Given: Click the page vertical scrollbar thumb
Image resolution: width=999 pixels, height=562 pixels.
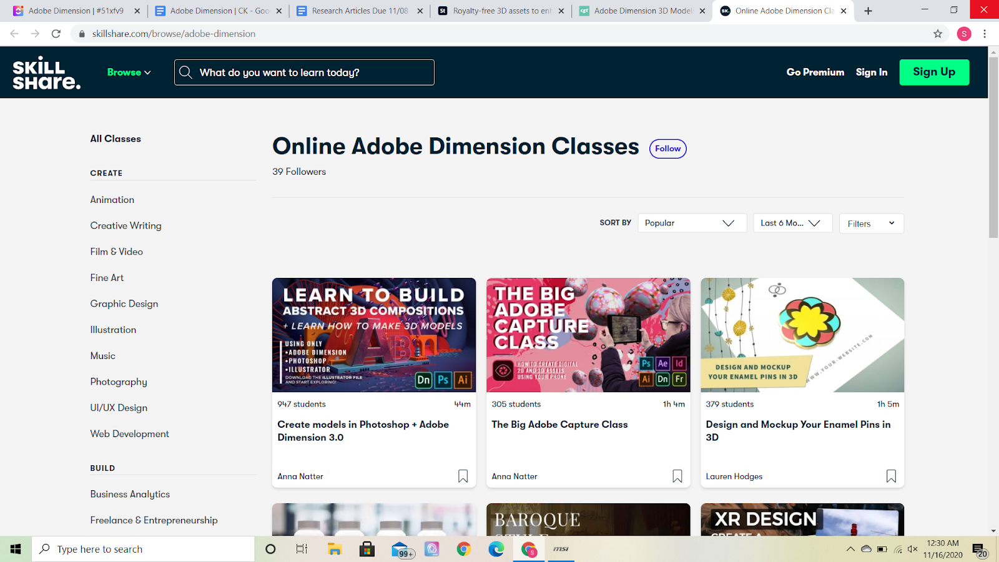Looking at the screenshot, I should (x=993, y=147).
